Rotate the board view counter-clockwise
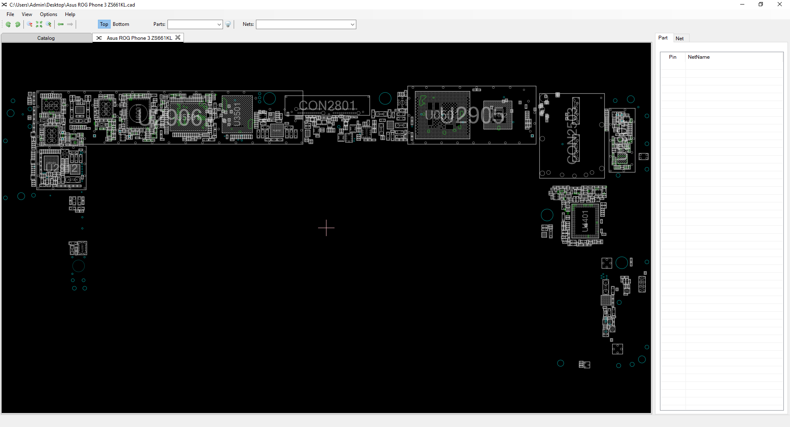790x427 pixels. (x=8, y=24)
